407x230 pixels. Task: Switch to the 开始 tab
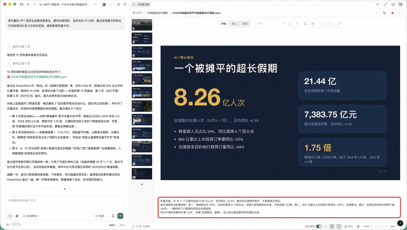click(224, 24)
